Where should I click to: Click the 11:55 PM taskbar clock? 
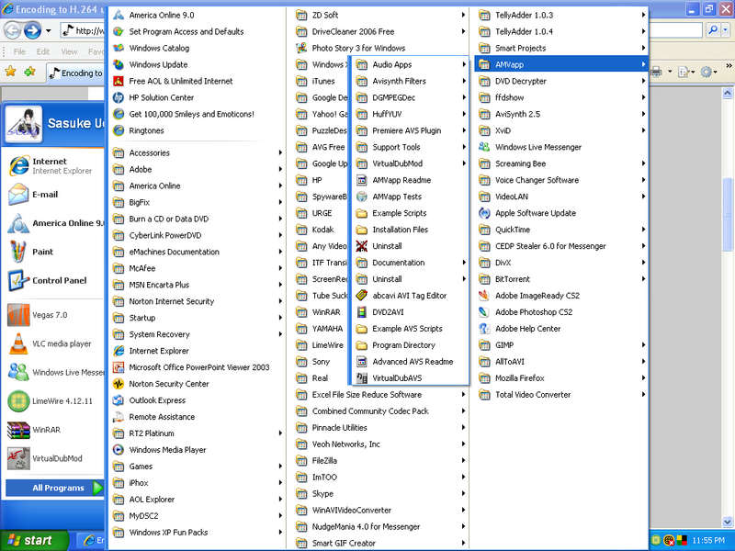tap(707, 540)
